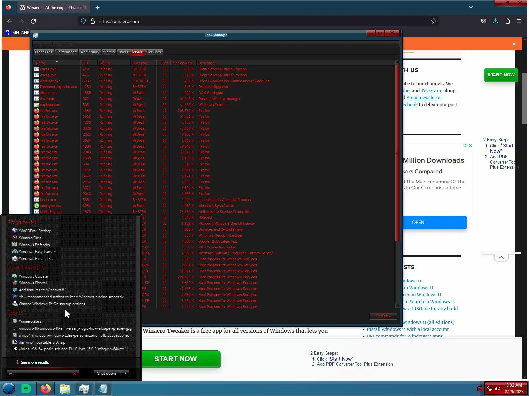Sort processes by the Name column
This screenshot has width=529, height=396.
click(57, 63)
